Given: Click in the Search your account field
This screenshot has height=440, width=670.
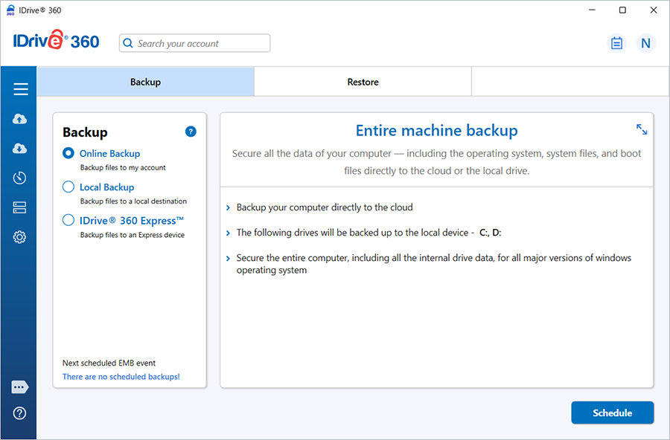Looking at the screenshot, I should pyautogui.click(x=201, y=44).
